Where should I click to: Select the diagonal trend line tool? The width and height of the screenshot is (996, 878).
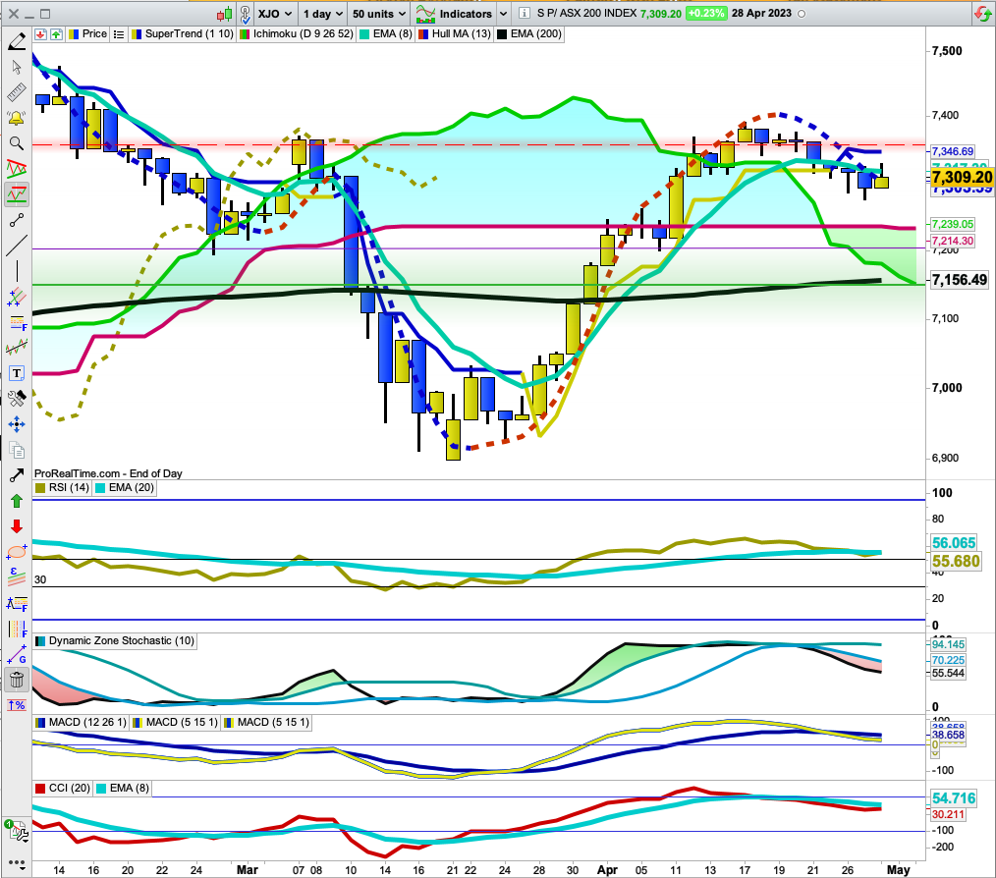(17, 246)
